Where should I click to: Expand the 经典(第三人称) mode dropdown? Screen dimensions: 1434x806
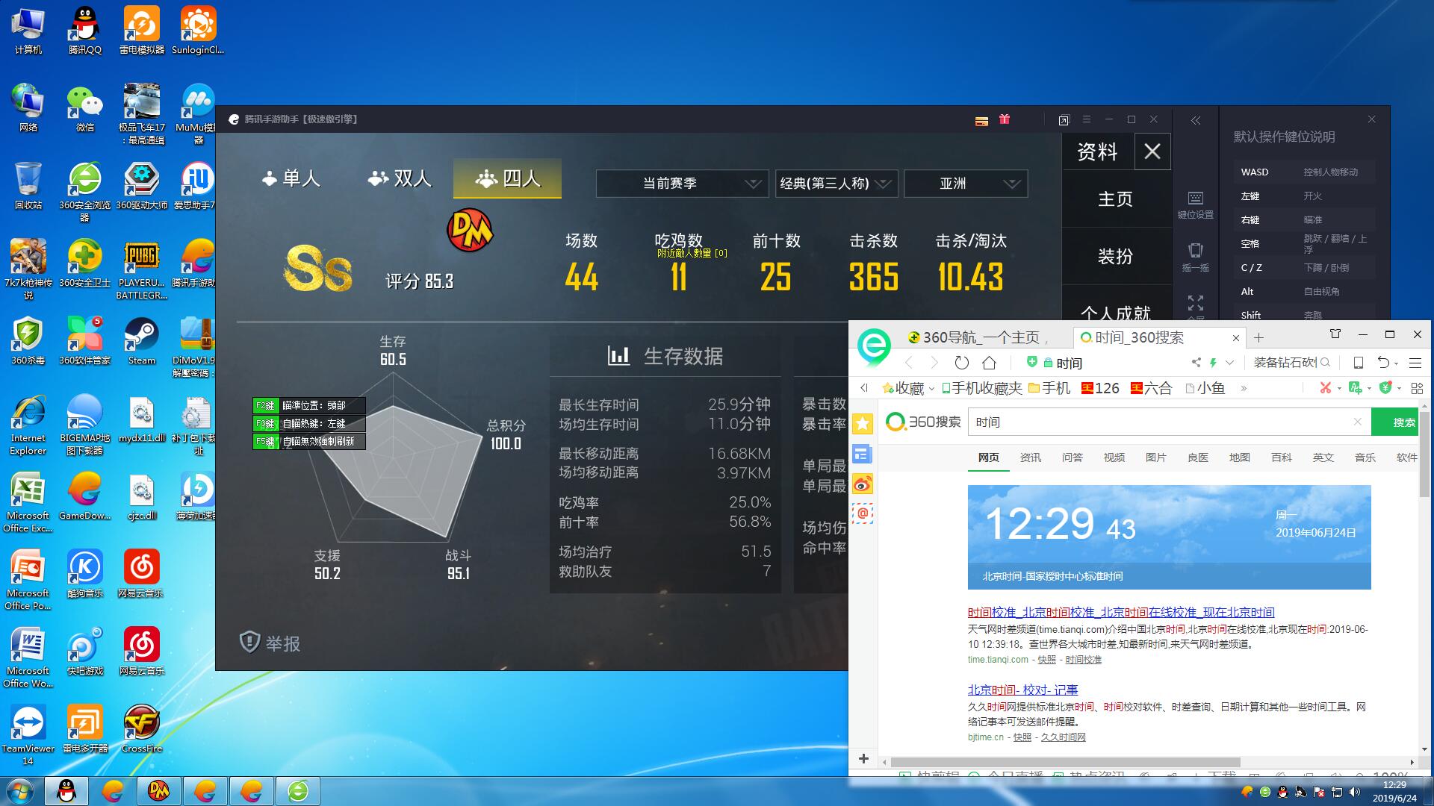click(836, 184)
